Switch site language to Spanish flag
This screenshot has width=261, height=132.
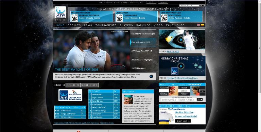click(x=202, y=25)
